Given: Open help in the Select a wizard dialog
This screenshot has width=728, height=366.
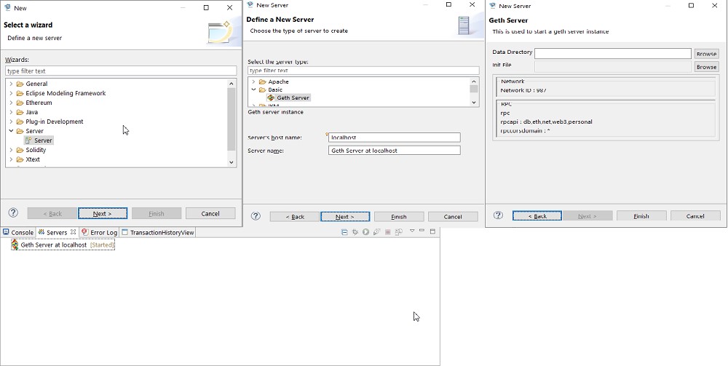Looking at the screenshot, I should tap(13, 213).
